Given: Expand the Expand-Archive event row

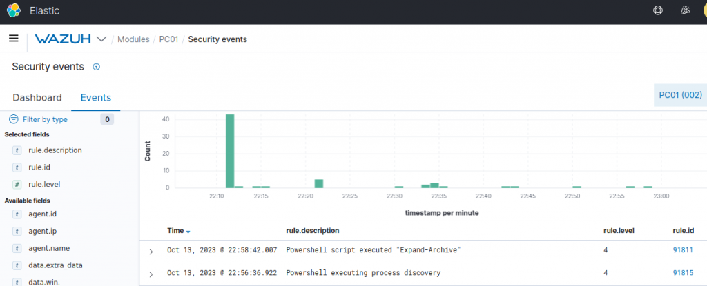Looking at the screenshot, I should point(151,252).
